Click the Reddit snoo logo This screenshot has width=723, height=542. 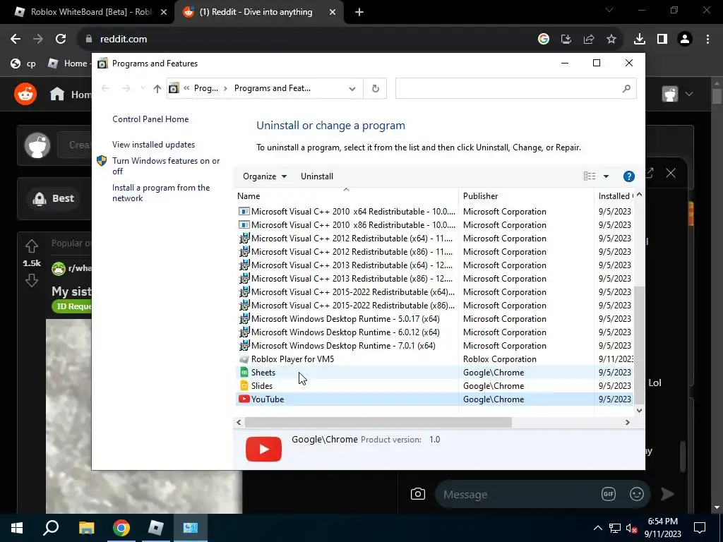pos(25,94)
